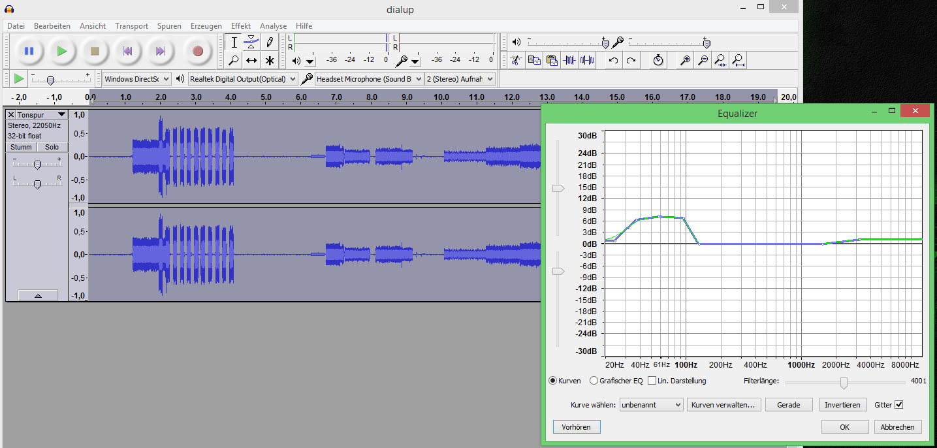
Task: Enable the Lin. Darstellung checkbox
Action: 652,381
